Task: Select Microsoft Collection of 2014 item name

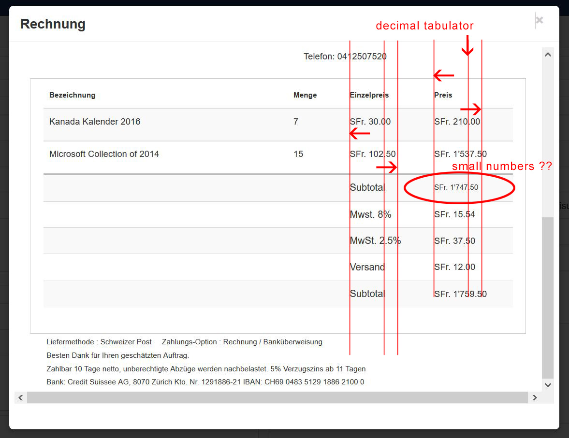Action: pyautogui.click(x=104, y=154)
